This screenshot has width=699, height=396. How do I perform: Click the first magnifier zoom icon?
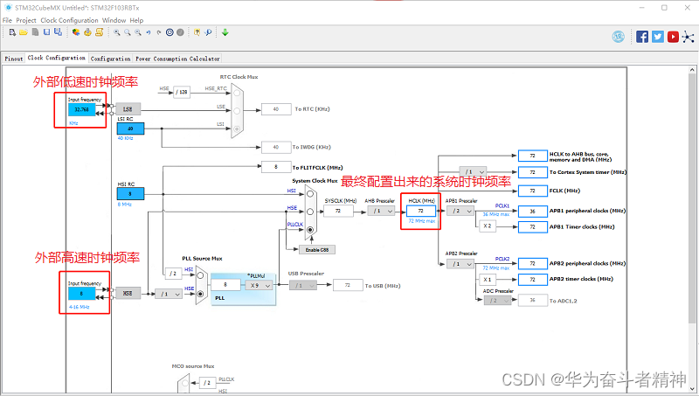117,32
